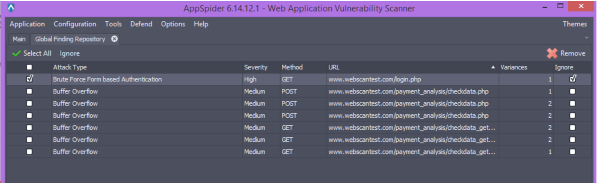Viewport: 597px width, 183px height.
Task: Sort by the Ignore column header
Action: point(572,67)
